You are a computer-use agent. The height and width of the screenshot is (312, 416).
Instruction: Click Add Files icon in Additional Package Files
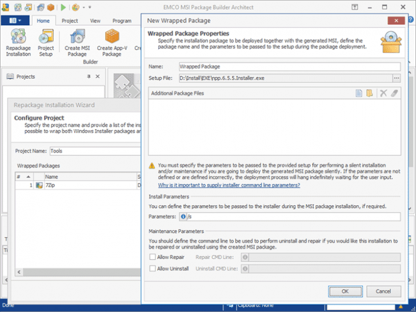358,93
